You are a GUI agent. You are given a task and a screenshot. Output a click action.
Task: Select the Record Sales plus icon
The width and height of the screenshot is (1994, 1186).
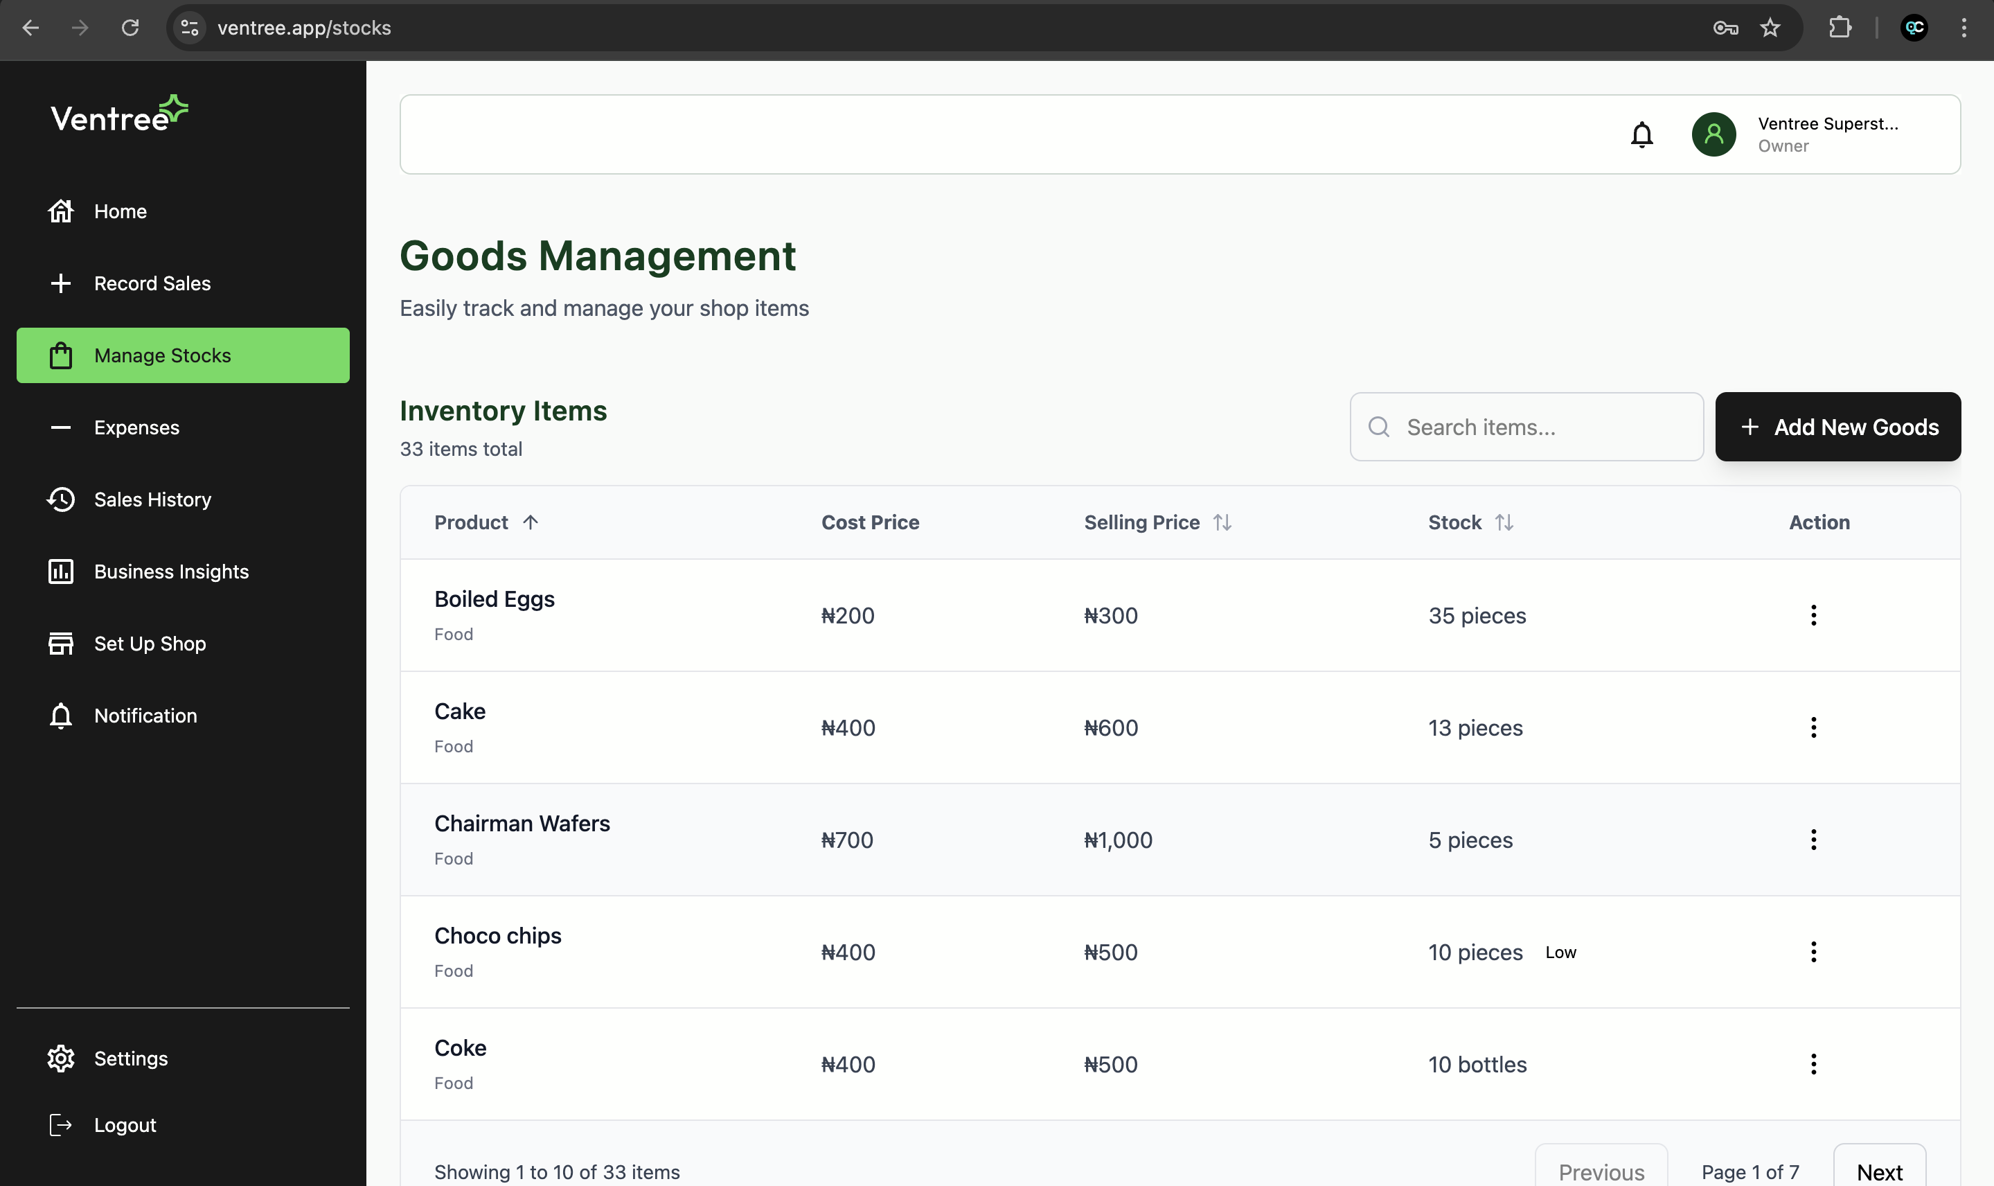tap(62, 283)
